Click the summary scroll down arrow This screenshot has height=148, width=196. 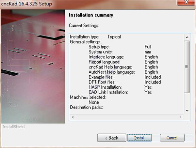[187, 111]
